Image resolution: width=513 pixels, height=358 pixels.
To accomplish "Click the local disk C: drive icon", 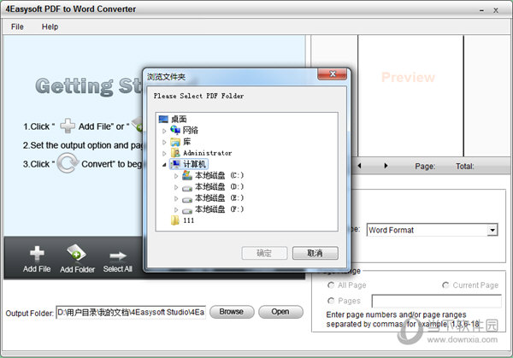I will (187, 175).
